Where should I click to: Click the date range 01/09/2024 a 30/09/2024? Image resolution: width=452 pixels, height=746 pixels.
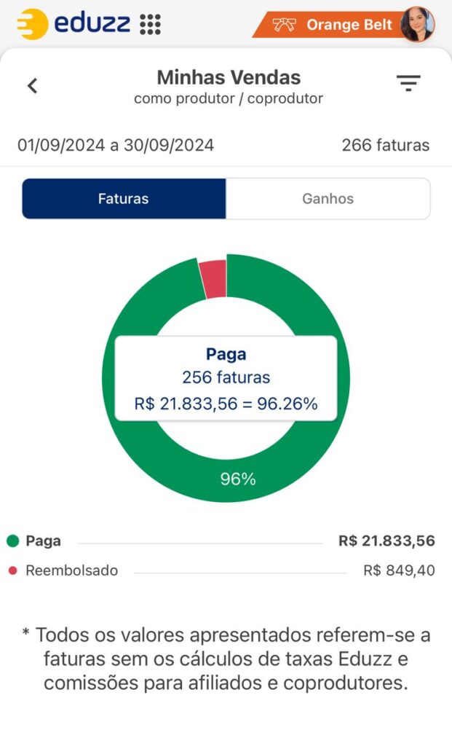pyautogui.click(x=116, y=145)
